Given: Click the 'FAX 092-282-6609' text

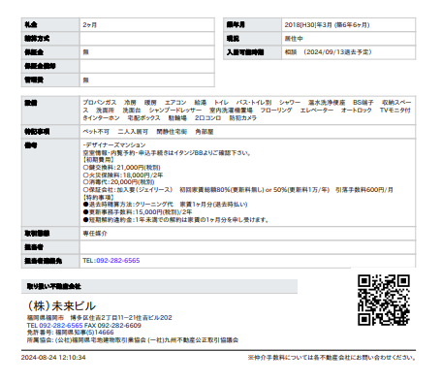Looking at the screenshot, I should pos(112,325).
